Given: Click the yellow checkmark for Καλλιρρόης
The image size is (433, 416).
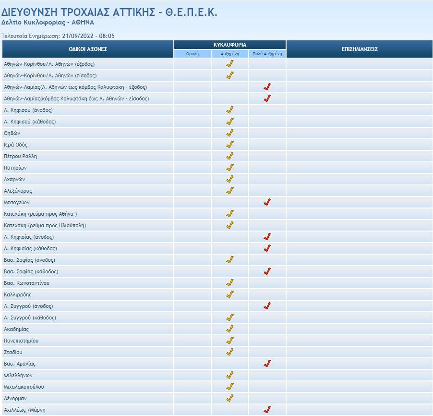Looking at the screenshot, I should pos(230,294).
